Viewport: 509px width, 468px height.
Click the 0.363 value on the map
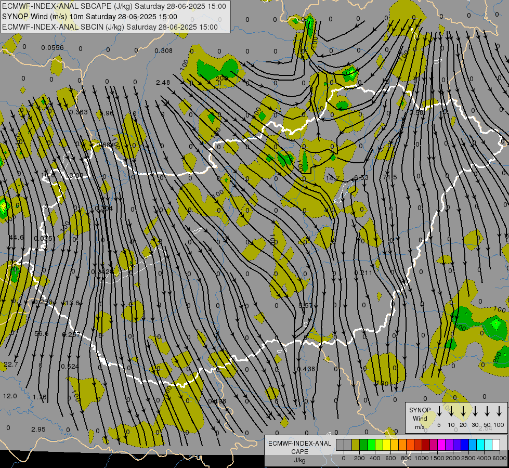coord(79,112)
